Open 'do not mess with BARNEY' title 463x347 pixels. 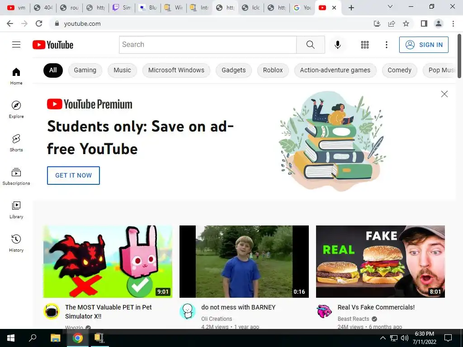tap(238, 307)
